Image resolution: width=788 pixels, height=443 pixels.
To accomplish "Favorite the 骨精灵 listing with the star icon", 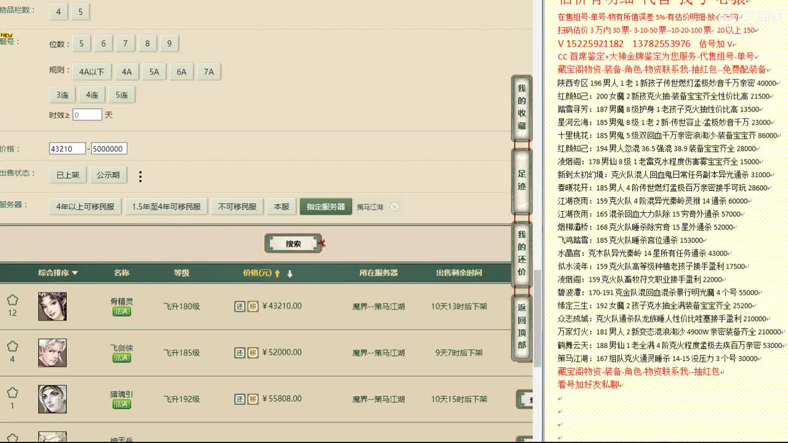I will (x=12, y=300).
